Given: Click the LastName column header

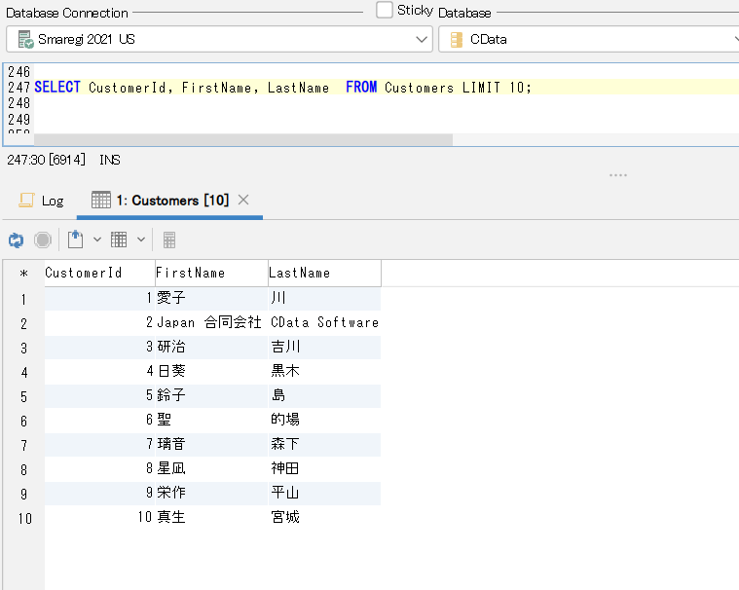Looking at the screenshot, I should (323, 274).
